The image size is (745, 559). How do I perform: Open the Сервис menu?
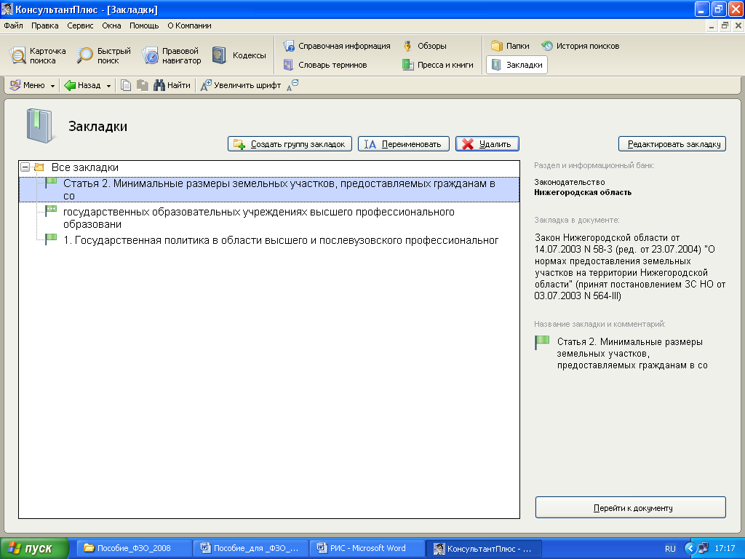tap(80, 25)
